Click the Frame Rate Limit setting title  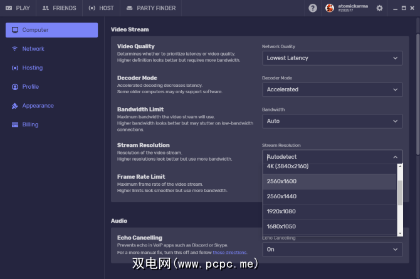141,176
